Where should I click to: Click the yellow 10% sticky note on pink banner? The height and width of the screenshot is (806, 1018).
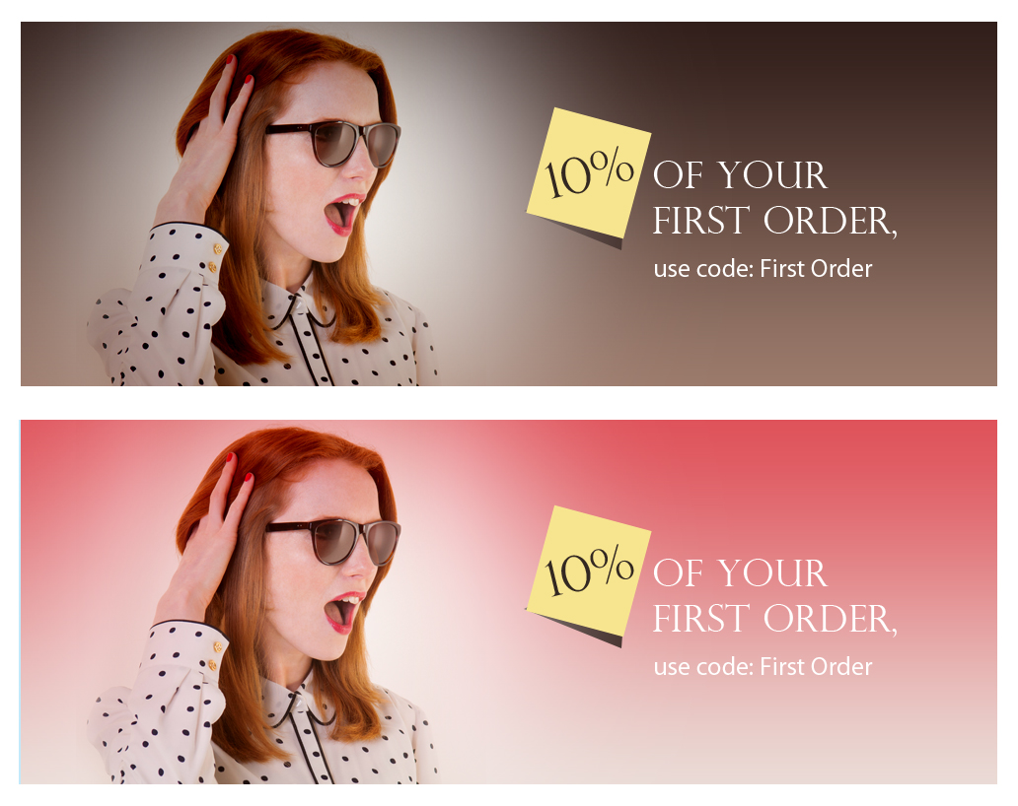tap(589, 571)
